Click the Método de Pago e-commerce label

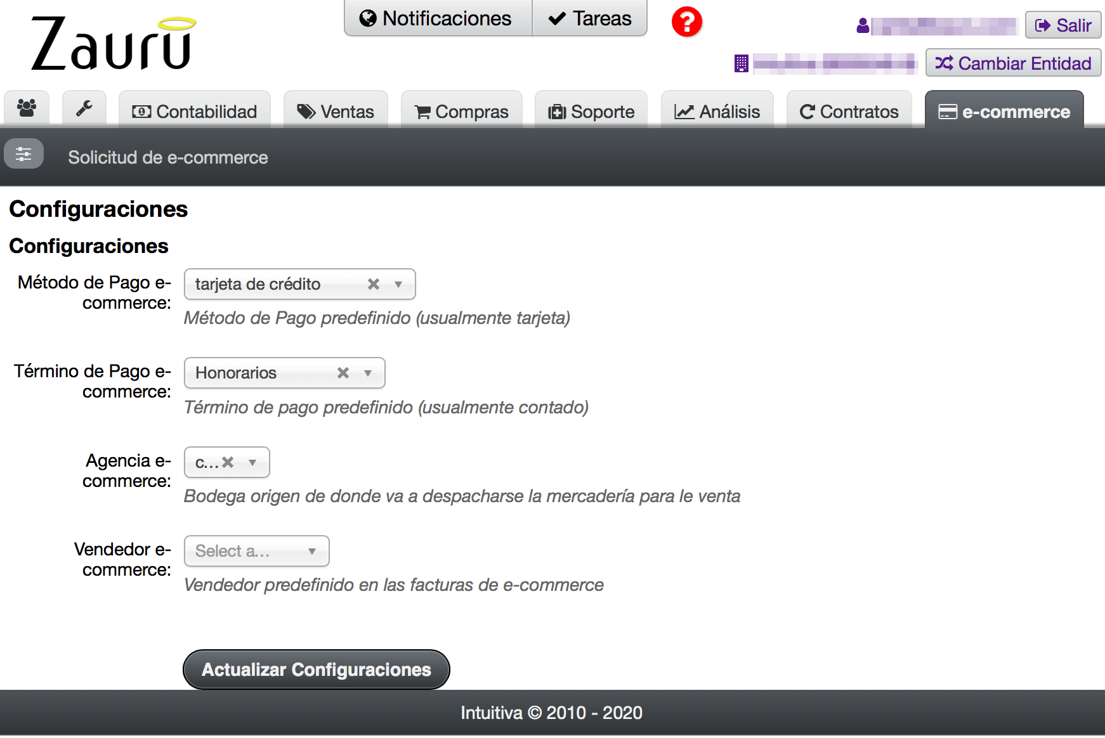[x=94, y=292]
